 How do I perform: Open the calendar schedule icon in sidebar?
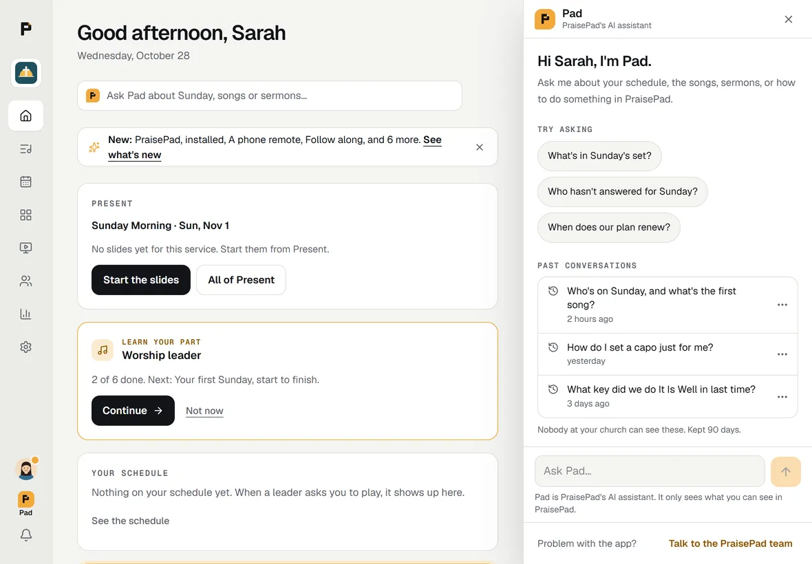(x=26, y=182)
